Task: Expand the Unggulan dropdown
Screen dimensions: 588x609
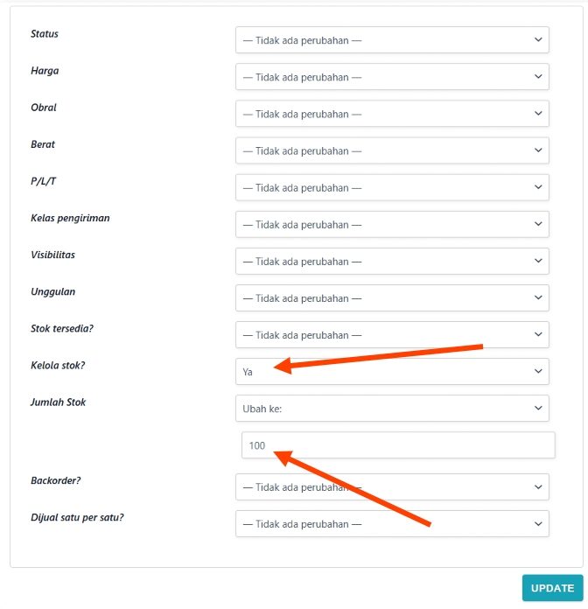Action: (x=391, y=297)
